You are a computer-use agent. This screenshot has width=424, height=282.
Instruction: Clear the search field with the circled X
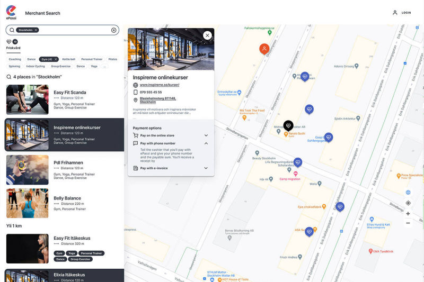click(x=114, y=30)
